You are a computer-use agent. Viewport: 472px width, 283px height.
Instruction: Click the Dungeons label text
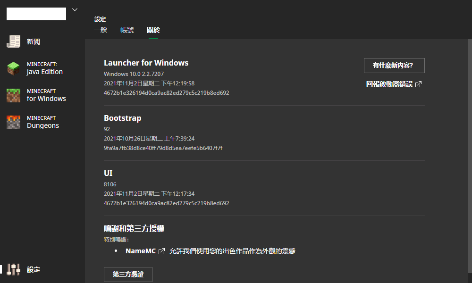[43, 126]
